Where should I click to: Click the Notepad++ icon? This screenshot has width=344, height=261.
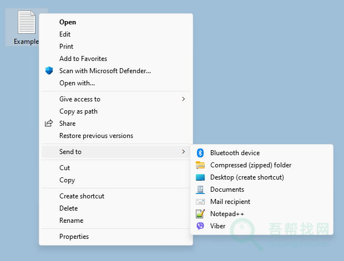coord(200,214)
